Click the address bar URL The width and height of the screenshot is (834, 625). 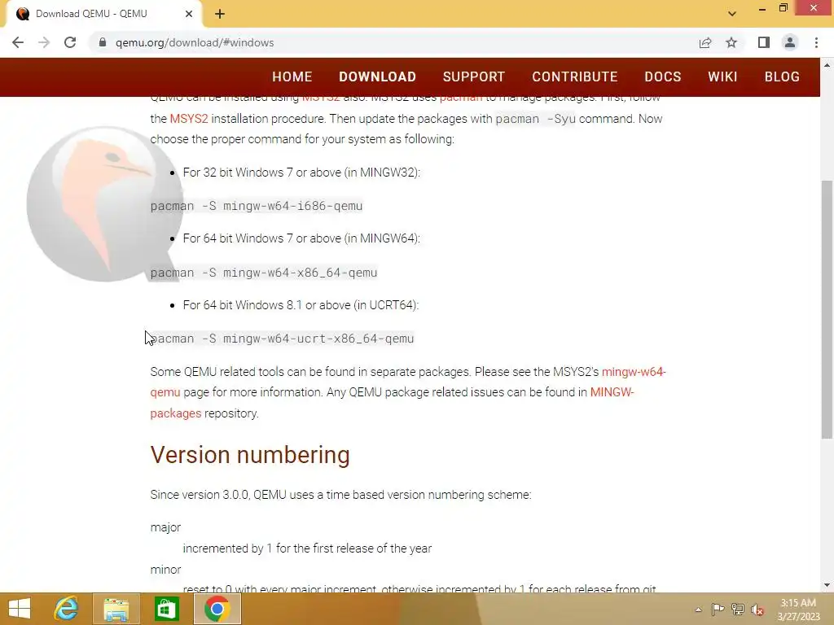point(195,42)
